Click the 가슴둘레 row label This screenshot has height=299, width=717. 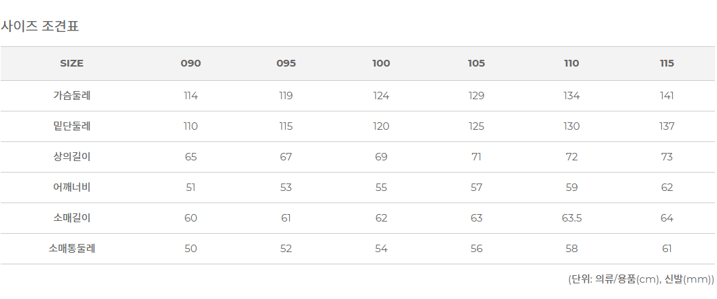tap(71, 96)
